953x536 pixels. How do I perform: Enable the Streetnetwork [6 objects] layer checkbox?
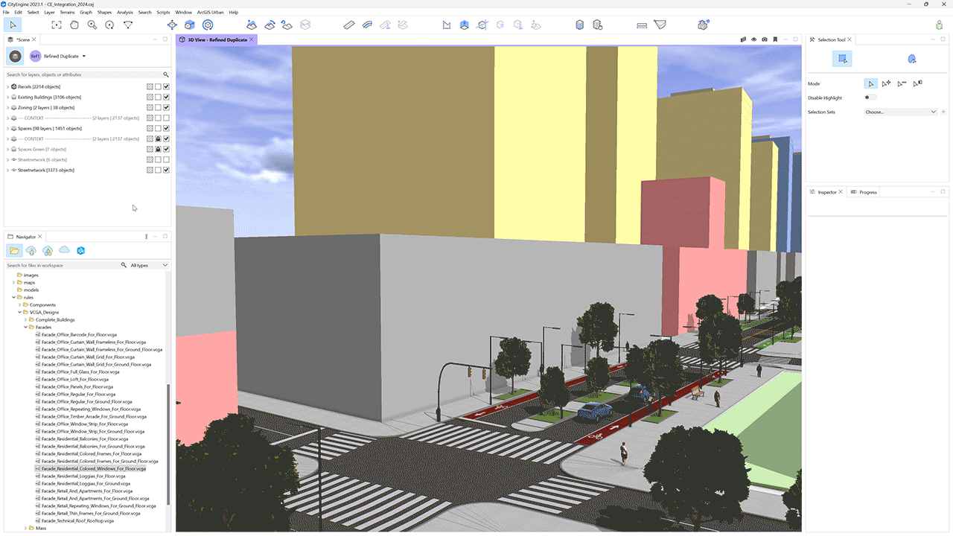pos(167,159)
